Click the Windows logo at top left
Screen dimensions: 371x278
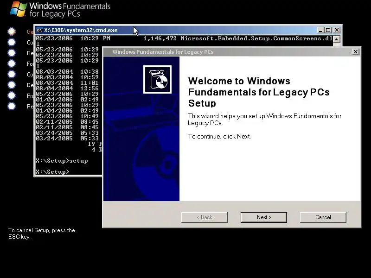(19, 9)
